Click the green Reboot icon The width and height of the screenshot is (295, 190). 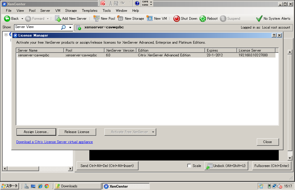203,19
